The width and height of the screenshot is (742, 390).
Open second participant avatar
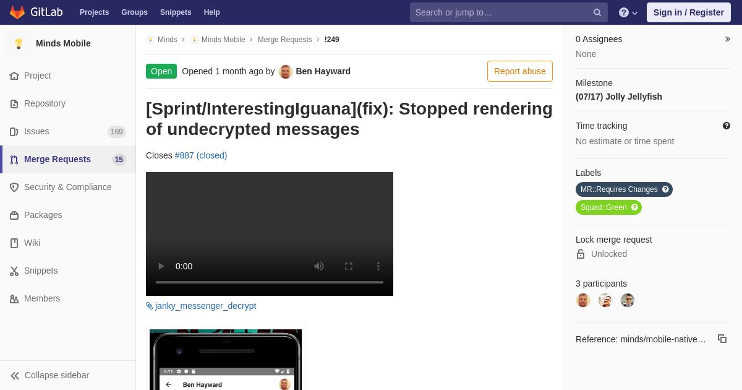pyautogui.click(x=605, y=300)
